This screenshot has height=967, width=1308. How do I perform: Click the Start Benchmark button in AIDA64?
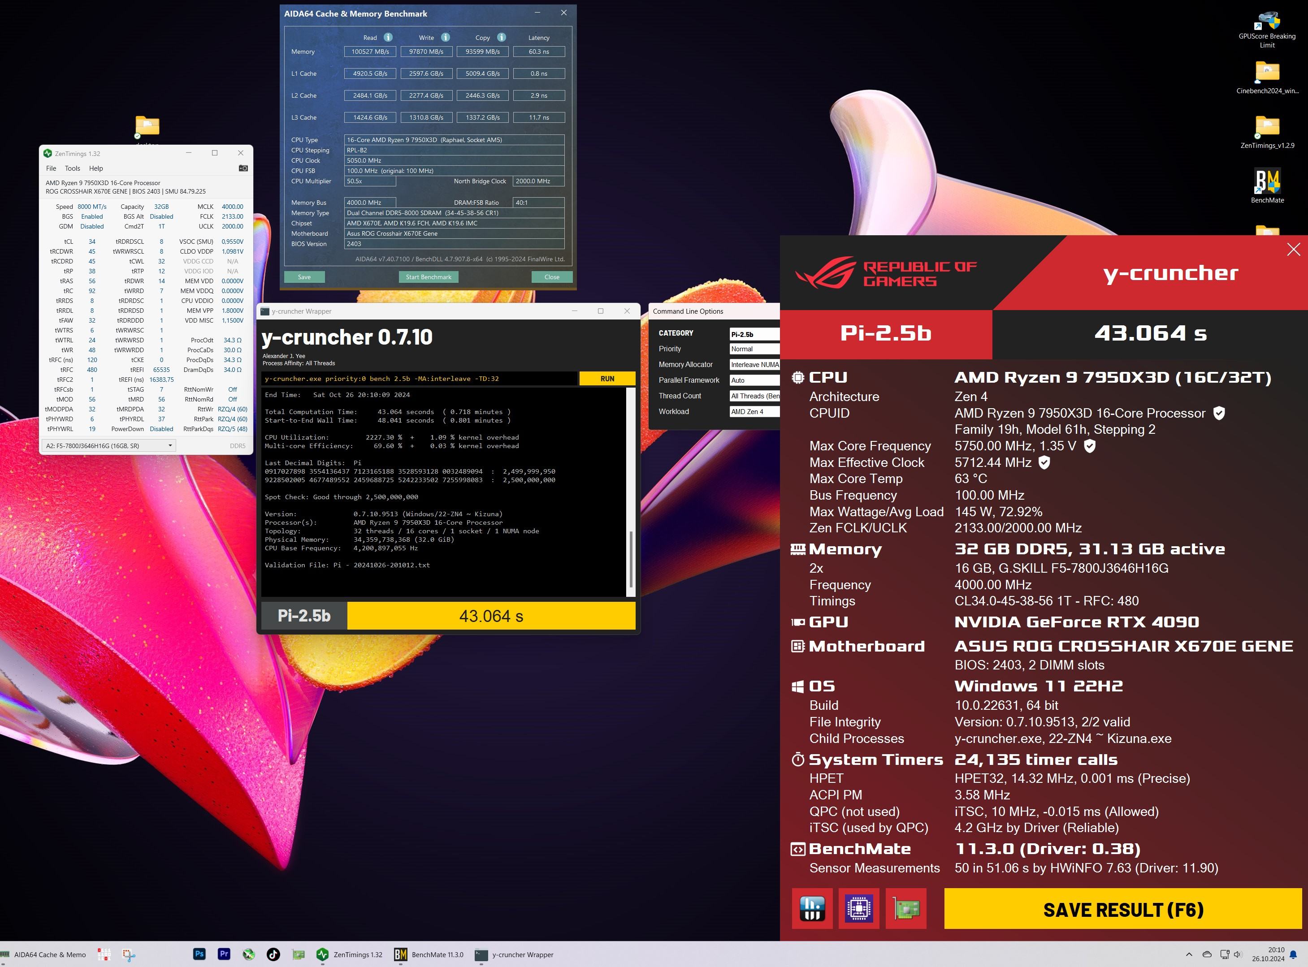point(428,277)
